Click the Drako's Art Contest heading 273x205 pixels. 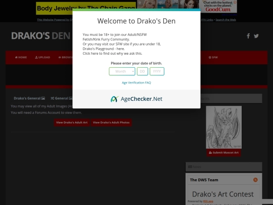tap(222, 194)
